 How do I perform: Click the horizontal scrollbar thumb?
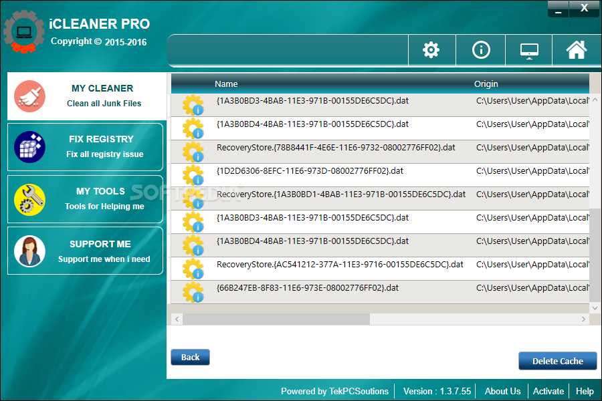pos(276,319)
